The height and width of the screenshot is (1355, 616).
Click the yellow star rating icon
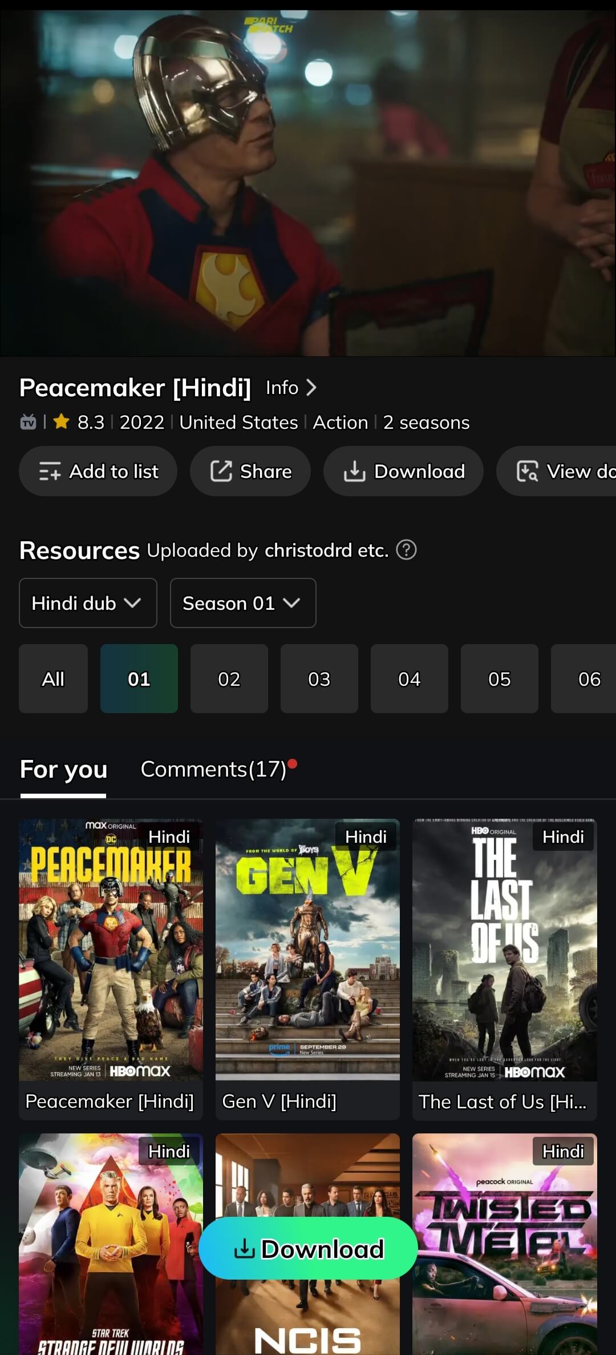(x=61, y=422)
